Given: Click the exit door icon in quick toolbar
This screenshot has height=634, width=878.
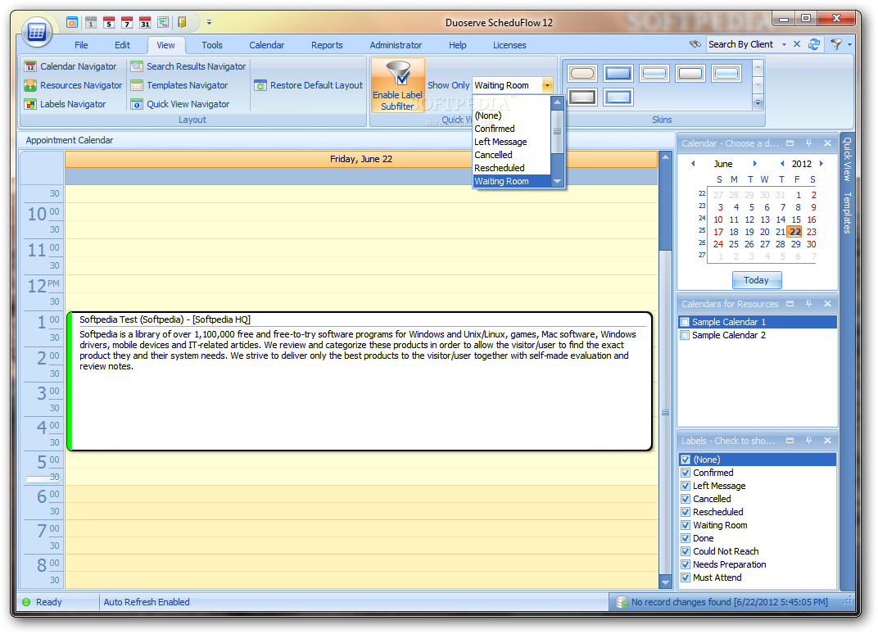Looking at the screenshot, I should 182,22.
